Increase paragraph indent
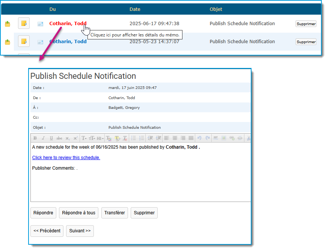327x250 pixels. pyautogui.click(x=158, y=138)
